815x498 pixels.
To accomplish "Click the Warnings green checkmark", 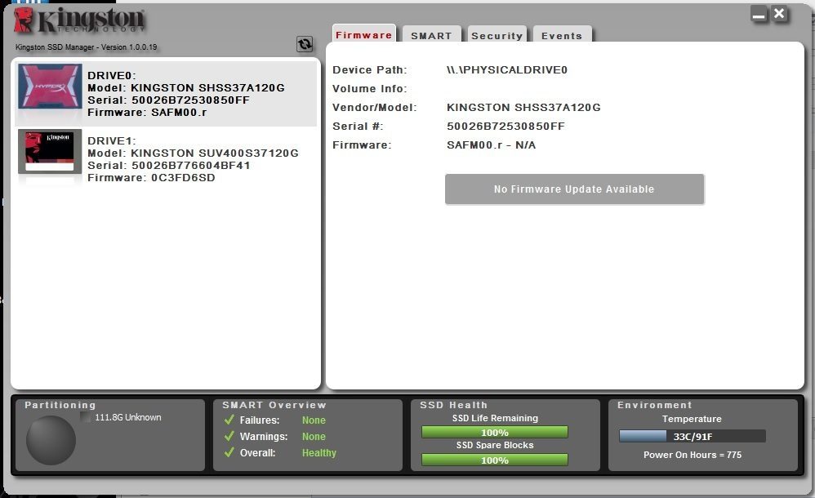I will (229, 436).
